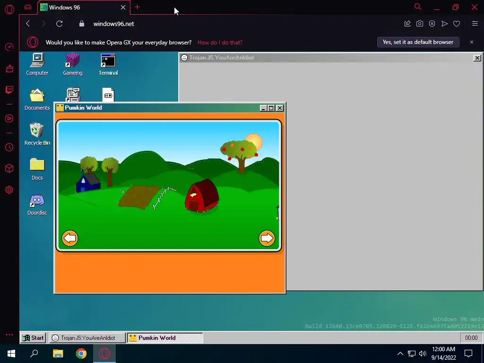Open GX Control speedometer in sidebar
Image resolution: width=484 pixels, height=363 pixels.
(x=9, y=47)
